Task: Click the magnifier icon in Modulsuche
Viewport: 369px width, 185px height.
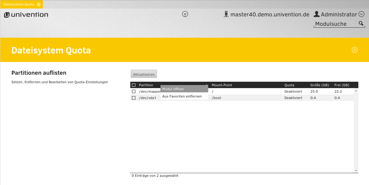Action: tap(361, 24)
